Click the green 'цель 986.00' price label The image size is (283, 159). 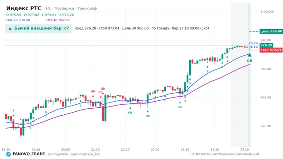pos(271,31)
